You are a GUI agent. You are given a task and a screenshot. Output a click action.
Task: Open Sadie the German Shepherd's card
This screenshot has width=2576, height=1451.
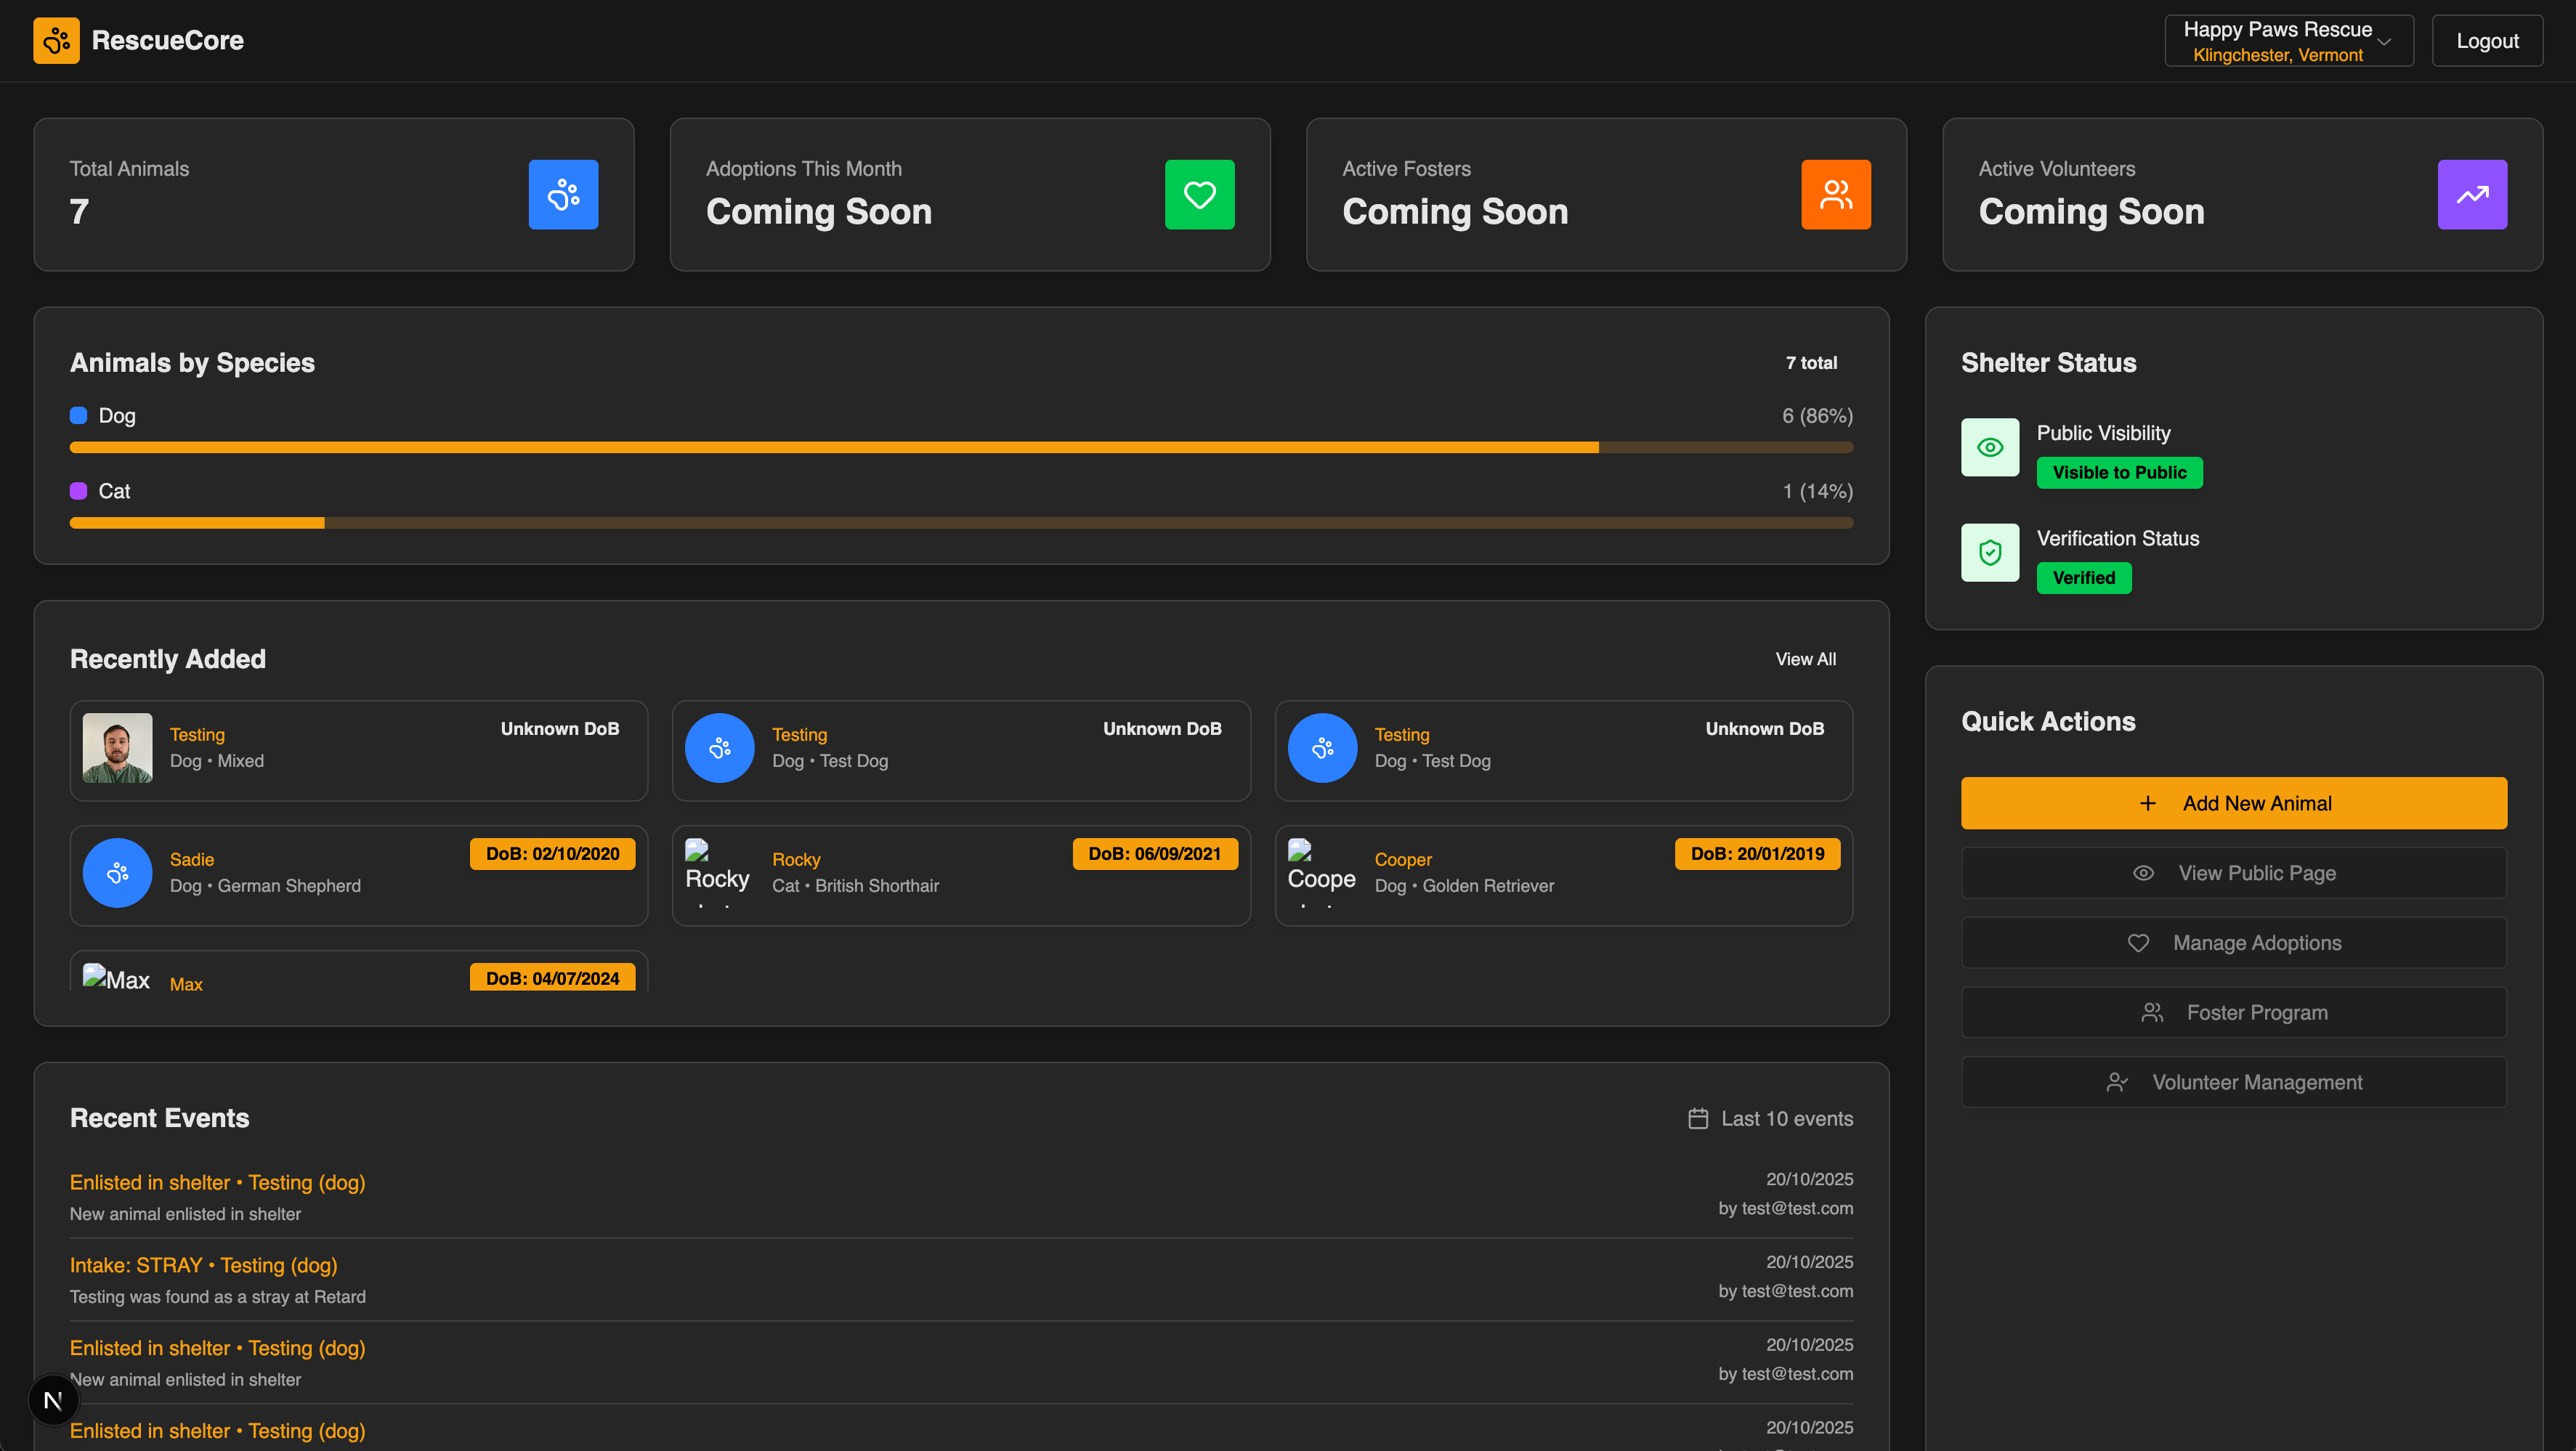tap(359, 875)
